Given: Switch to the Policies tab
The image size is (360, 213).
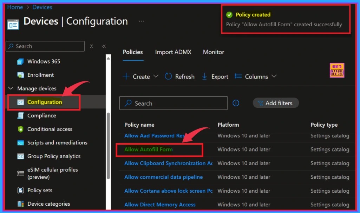Looking at the screenshot, I should (x=133, y=52).
